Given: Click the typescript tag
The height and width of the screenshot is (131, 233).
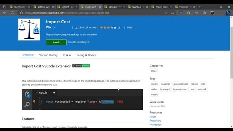Looking at the screenshot, I should 165,89.
